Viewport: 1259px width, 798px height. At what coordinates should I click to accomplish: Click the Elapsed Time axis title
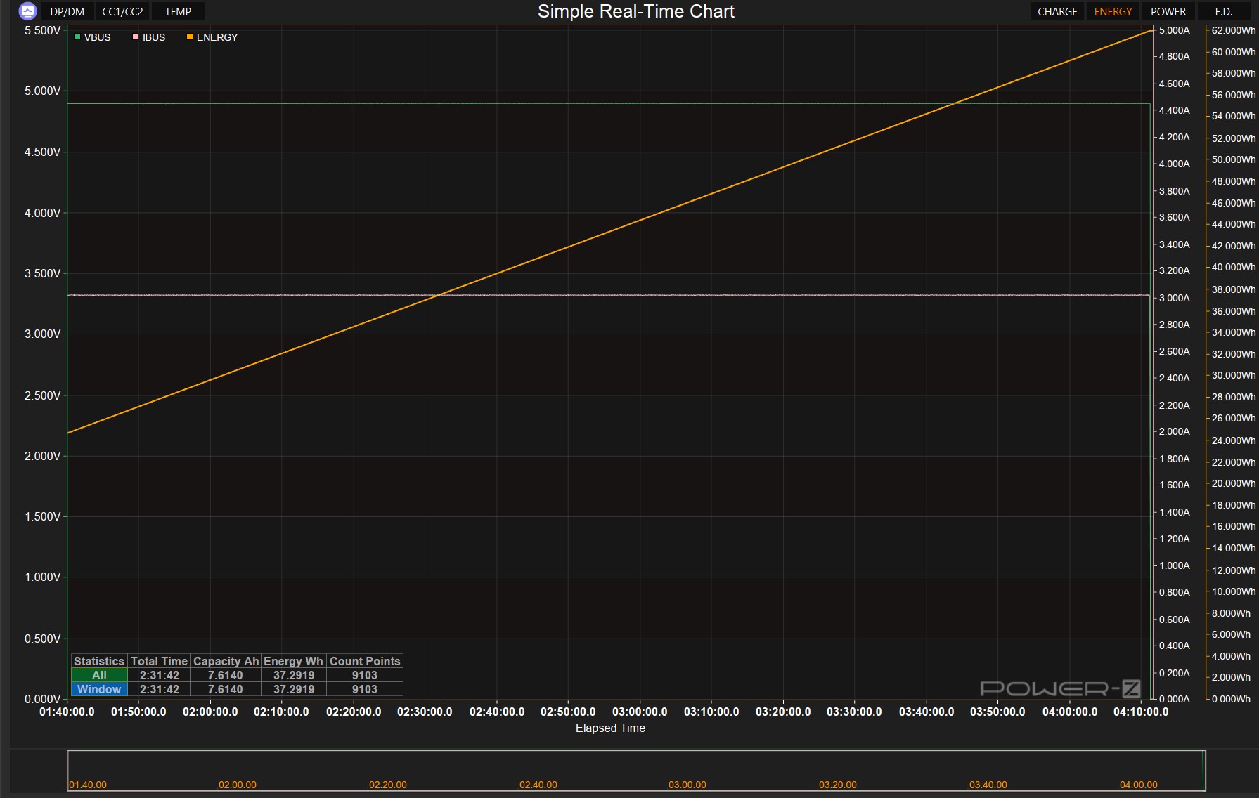(x=610, y=728)
